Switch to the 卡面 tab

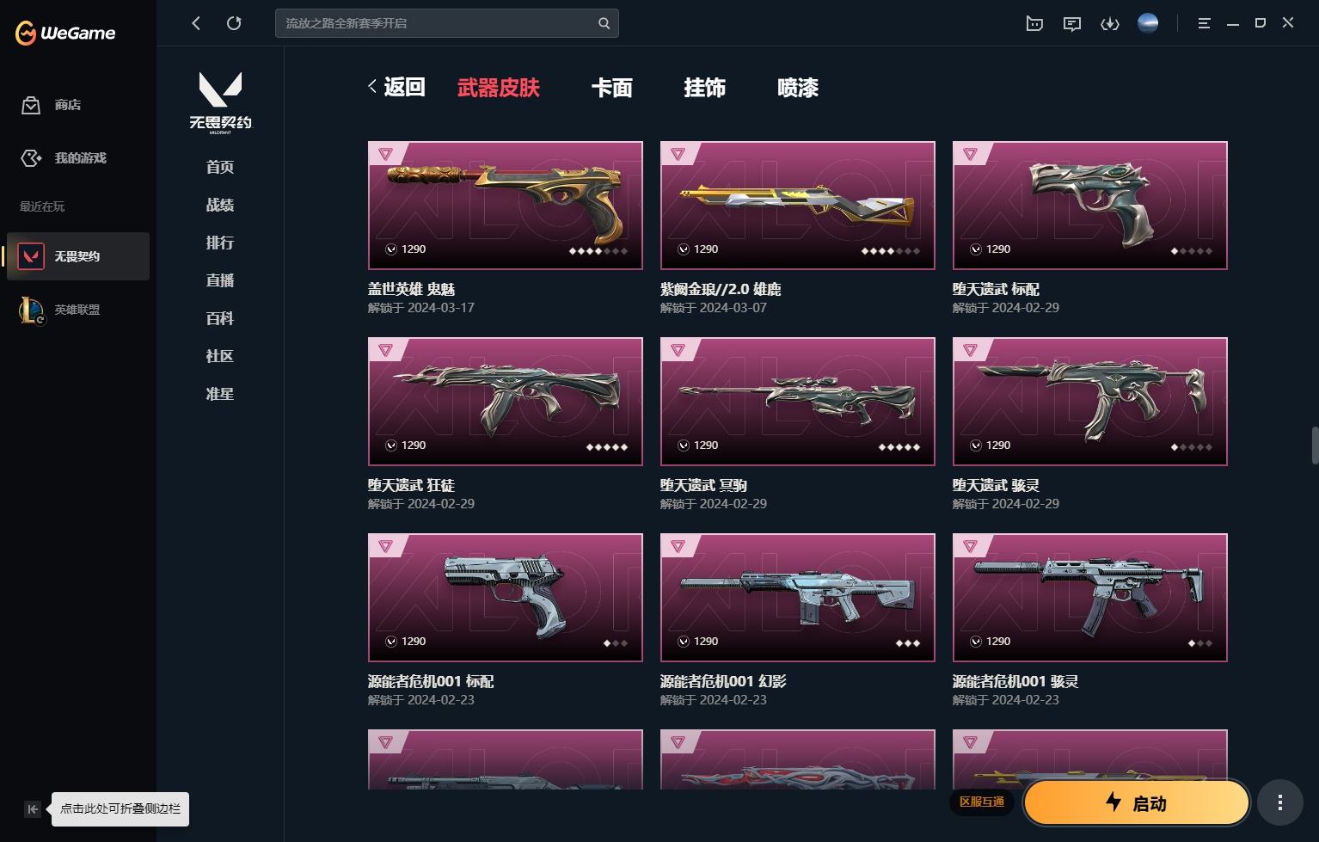(x=611, y=88)
